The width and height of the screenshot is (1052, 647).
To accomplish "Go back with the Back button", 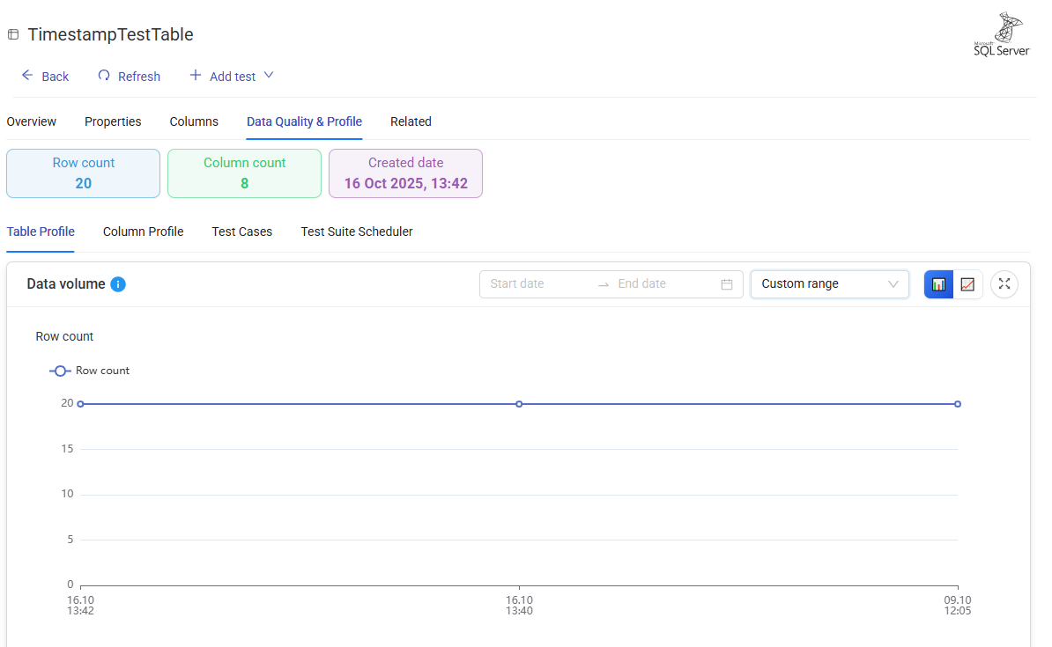I will 45,77.
